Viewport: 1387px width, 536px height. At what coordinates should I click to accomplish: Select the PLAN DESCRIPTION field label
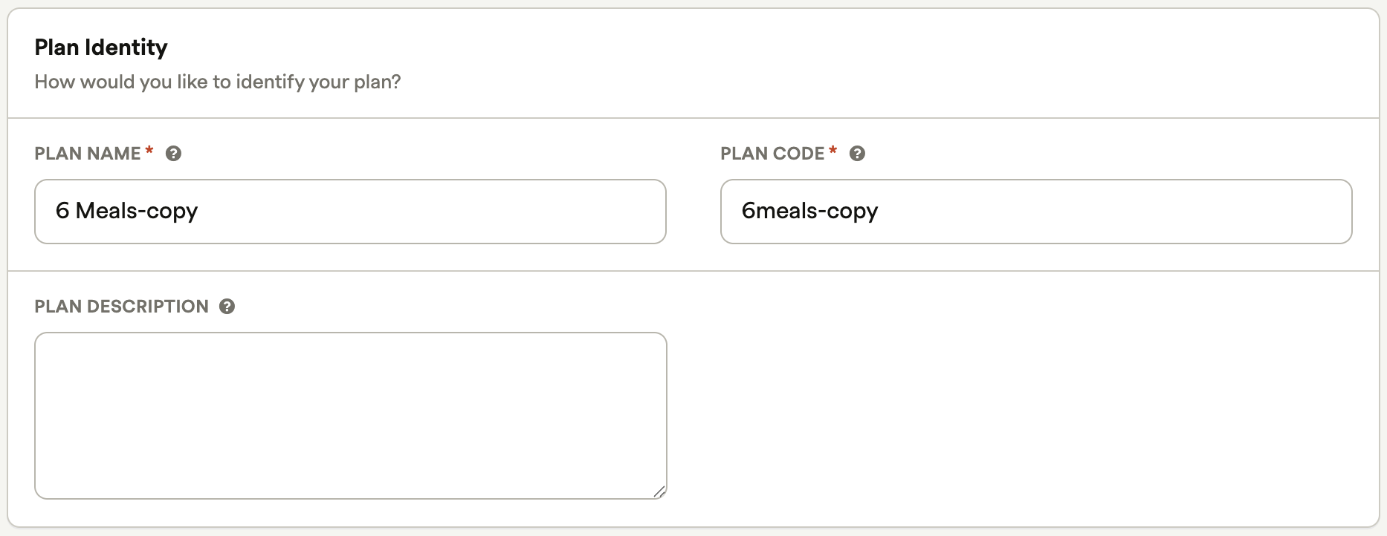[122, 307]
